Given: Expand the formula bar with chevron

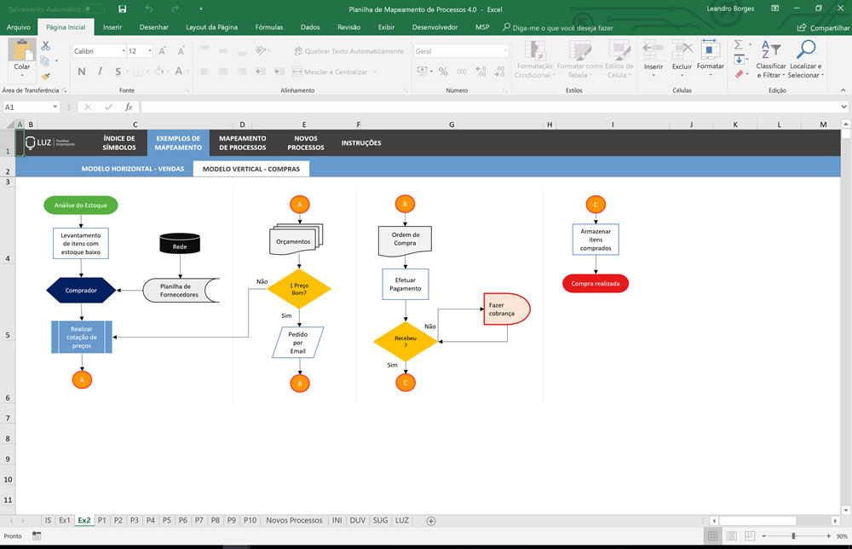Looking at the screenshot, I should pos(843,107).
